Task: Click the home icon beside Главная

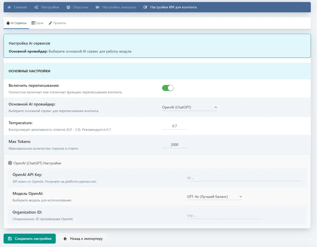Action: tap(9, 7)
